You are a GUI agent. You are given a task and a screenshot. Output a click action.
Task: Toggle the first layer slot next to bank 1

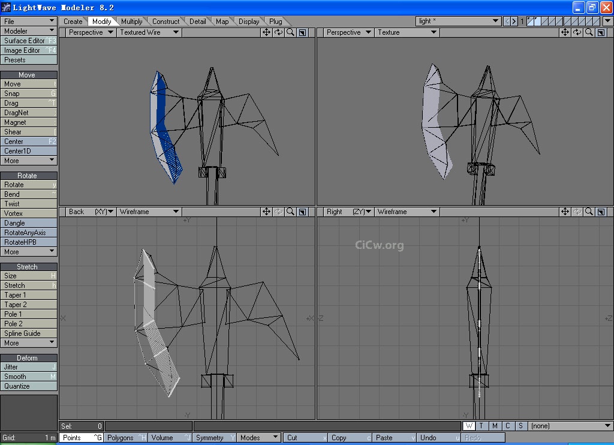point(531,21)
